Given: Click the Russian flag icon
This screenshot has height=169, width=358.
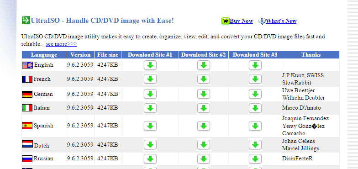Looking at the screenshot, I should pos(27,158).
